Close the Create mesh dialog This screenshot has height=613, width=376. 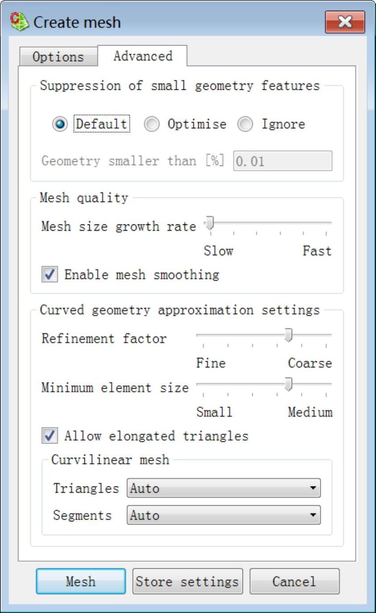click(x=345, y=22)
